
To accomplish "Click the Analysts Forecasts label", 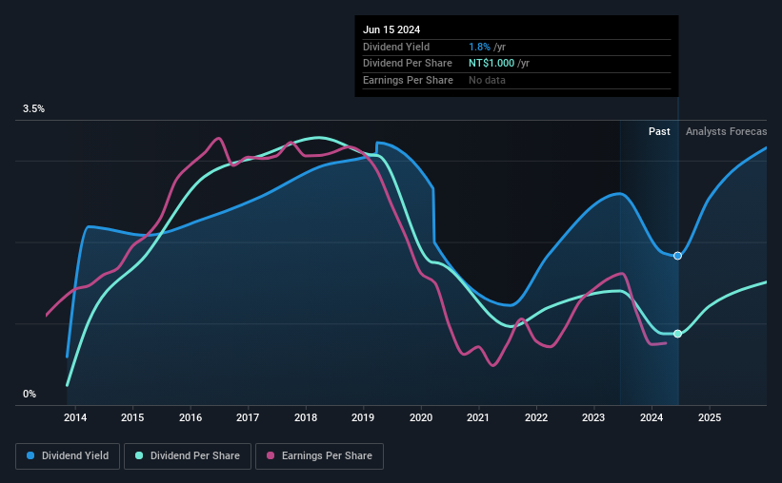I will [x=726, y=131].
